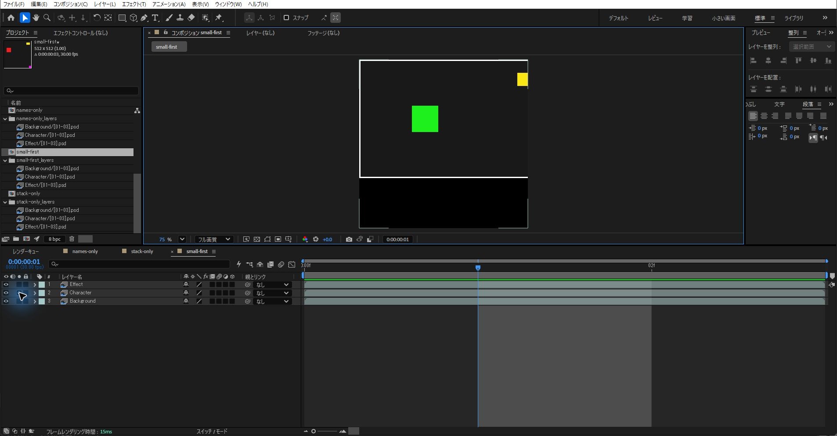Open the エフェクト(T) menu
The image size is (837, 436).
(x=134, y=4)
